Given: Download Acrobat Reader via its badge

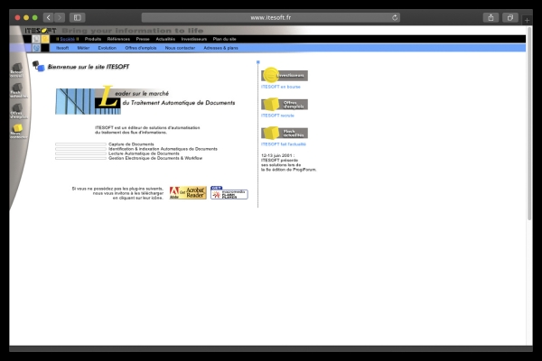Looking at the screenshot, I should point(188,193).
